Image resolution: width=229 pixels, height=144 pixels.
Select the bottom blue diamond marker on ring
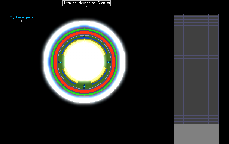pyautogui.click(x=84, y=87)
